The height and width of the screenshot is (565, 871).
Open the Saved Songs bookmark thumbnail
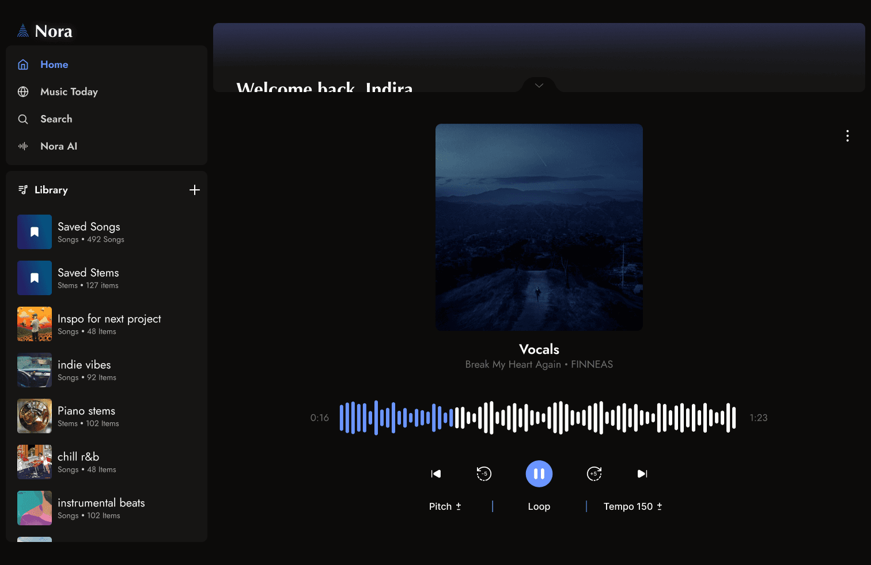click(x=35, y=232)
